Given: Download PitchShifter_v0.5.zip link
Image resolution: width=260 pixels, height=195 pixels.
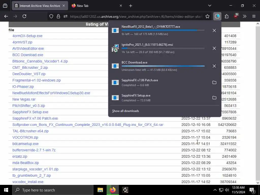Looking at the screenshot, I should pyautogui.click(x=29, y=106).
